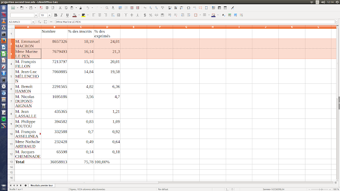
Task: Run the spelling check icon
Action: (113, 8)
